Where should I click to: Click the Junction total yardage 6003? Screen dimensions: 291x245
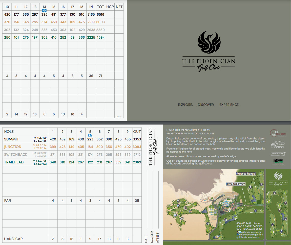pyautogui.click(x=100, y=22)
